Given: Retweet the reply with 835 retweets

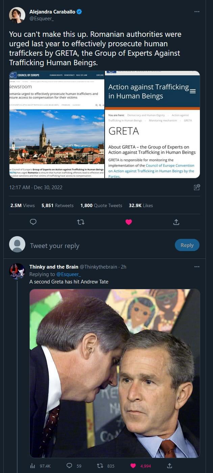Looking at the screenshot, I should 100,466.
